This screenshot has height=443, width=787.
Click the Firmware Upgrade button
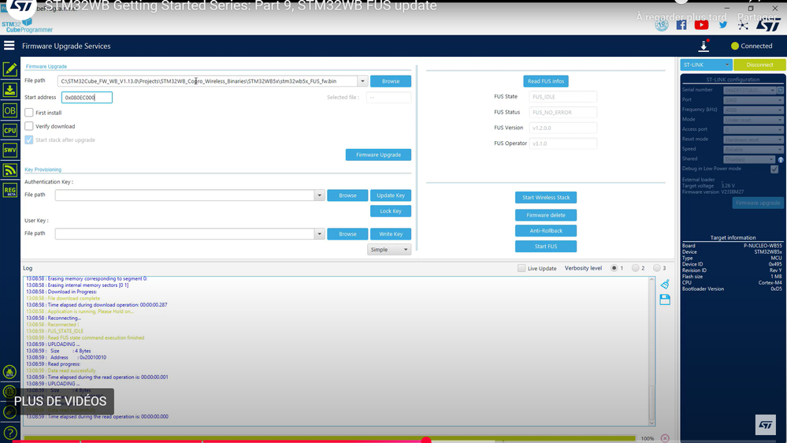(x=378, y=154)
